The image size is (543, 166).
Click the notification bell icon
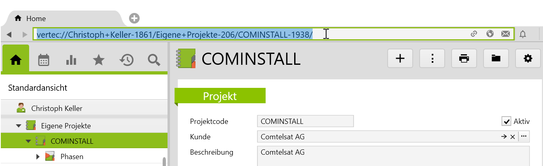click(x=523, y=34)
